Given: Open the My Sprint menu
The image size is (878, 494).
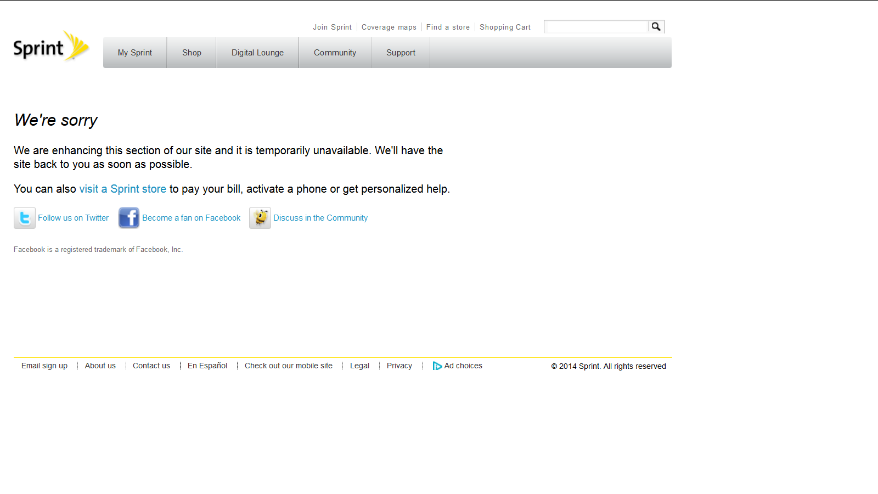Looking at the screenshot, I should [x=135, y=53].
